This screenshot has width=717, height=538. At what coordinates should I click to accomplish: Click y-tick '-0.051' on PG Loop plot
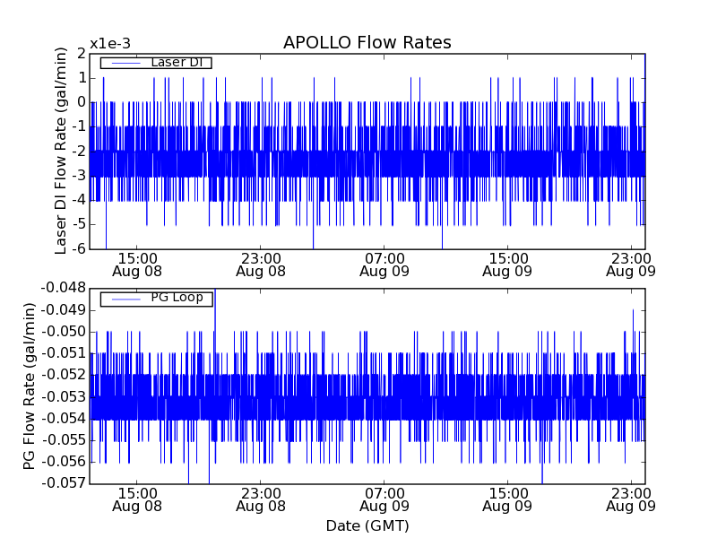pos(64,353)
